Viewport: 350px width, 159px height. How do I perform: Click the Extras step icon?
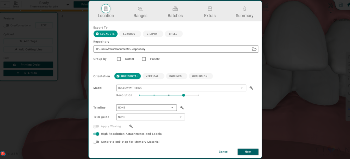[x=210, y=8]
